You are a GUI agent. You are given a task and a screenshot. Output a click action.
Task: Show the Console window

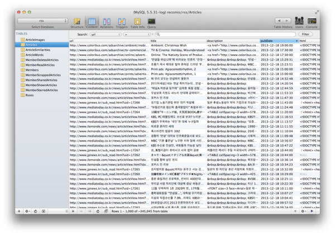[x=312, y=22]
